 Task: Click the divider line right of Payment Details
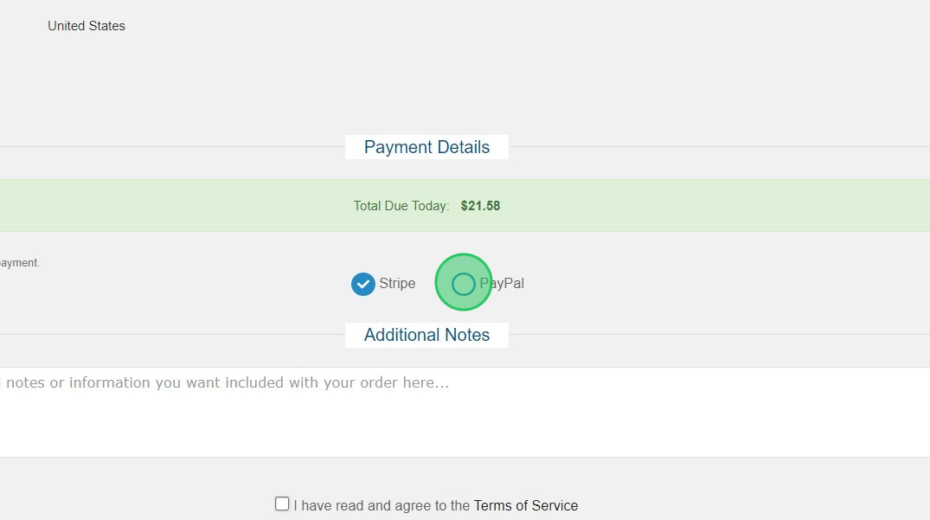pos(719,147)
